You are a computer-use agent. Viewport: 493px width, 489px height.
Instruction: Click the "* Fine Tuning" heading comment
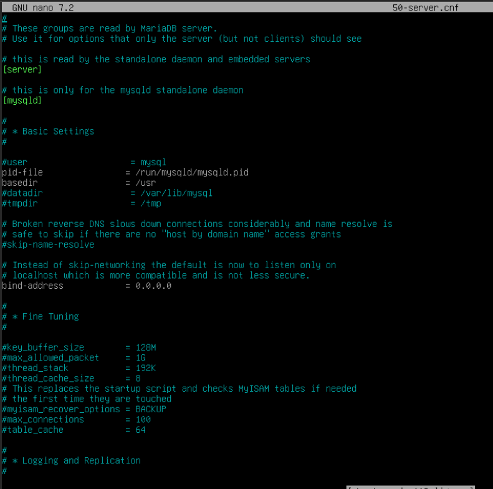[x=41, y=317]
